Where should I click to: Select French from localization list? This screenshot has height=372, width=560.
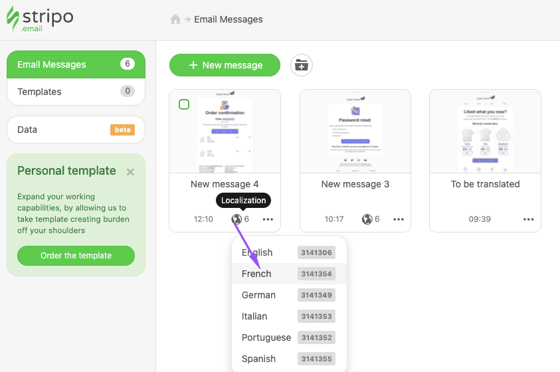tap(256, 274)
